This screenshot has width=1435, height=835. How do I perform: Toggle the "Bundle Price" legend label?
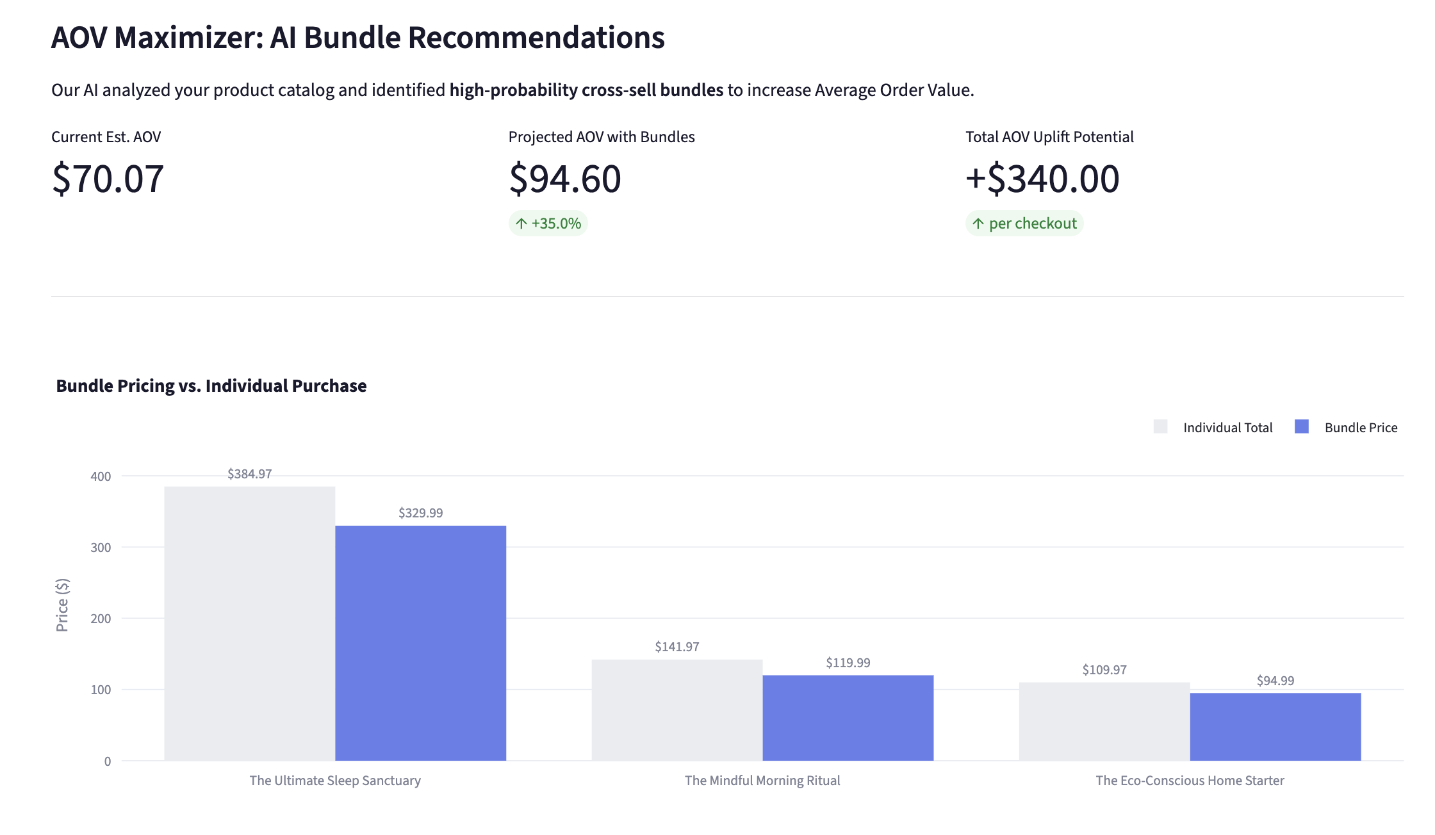tap(1361, 428)
